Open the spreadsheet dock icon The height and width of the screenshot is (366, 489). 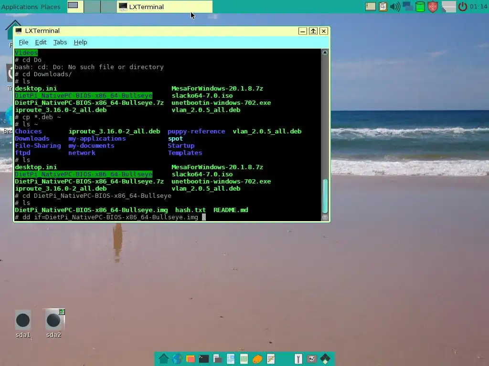[244, 359]
